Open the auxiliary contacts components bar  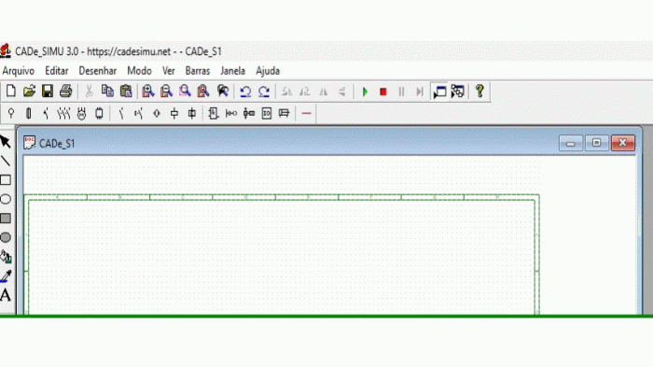coord(121,113)
